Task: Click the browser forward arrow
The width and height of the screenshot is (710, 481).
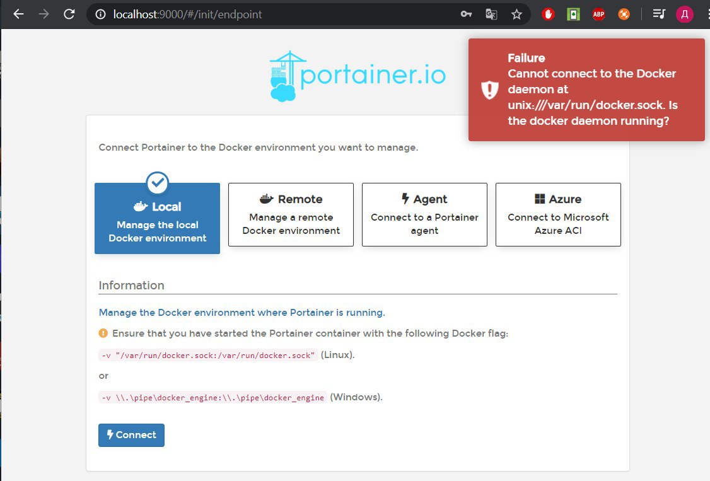Action: click(x=44, y=14)
